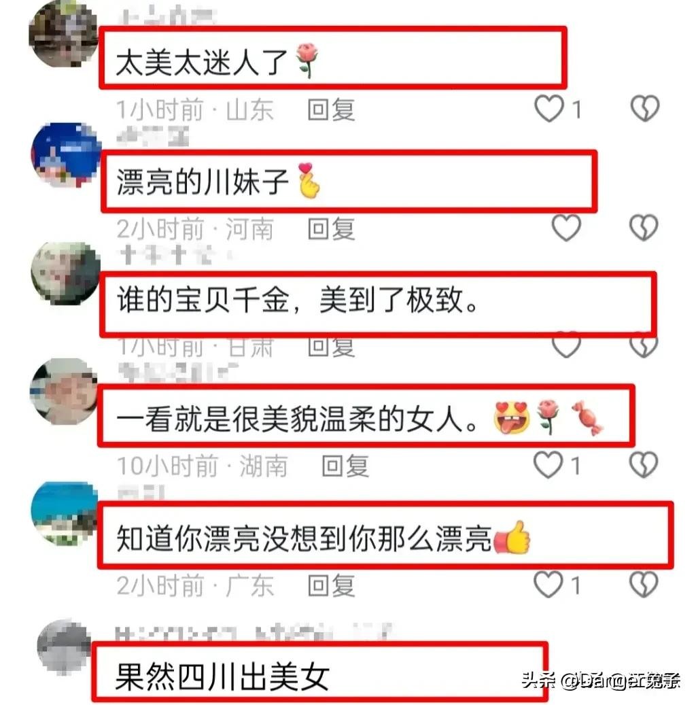
Task: Open first commenter's avatar above 太美太迷人了
Action: click(x=63, y=34)
